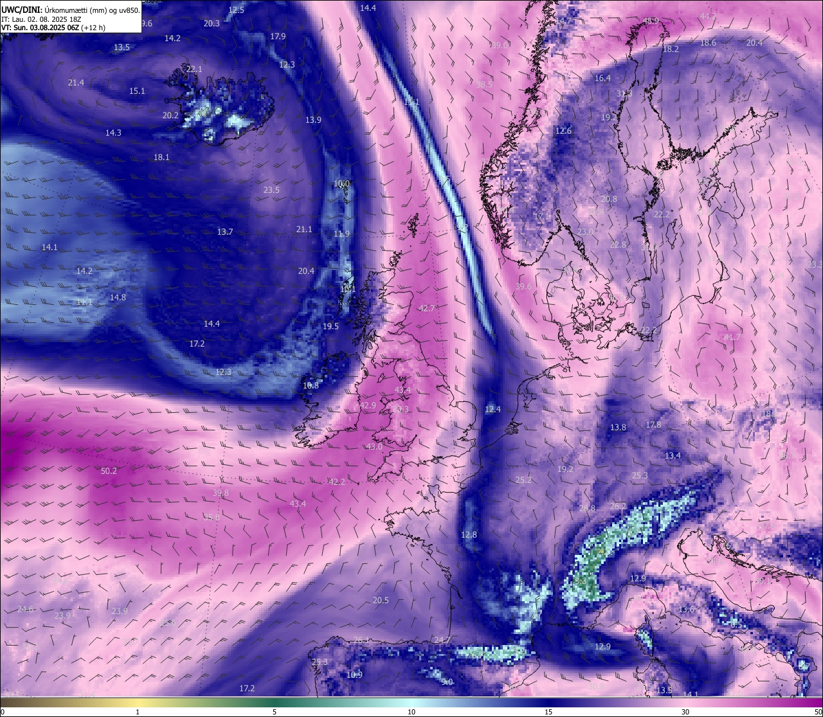Select the map value 26.2
This screenshot has width=823, height=717.
[x=617, y=506]
